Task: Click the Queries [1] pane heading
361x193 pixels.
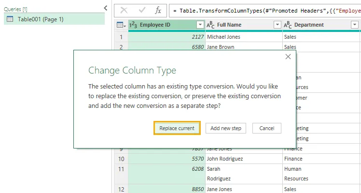Action: click(15, 9)
